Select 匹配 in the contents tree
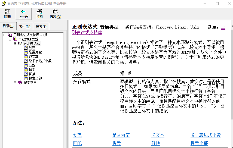 pyautogui.click(x=32, y=65)
